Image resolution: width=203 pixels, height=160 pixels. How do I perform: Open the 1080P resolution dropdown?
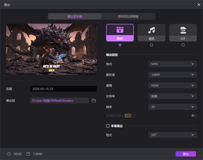pyautogui.click(x=173, y=75)
